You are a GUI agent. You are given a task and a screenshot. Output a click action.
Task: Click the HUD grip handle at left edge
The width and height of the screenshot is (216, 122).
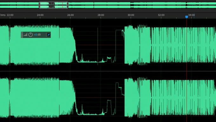tap(22, 35)
